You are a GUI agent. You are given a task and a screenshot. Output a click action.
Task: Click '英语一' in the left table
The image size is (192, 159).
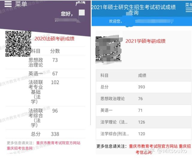click(x=36, y=74)
